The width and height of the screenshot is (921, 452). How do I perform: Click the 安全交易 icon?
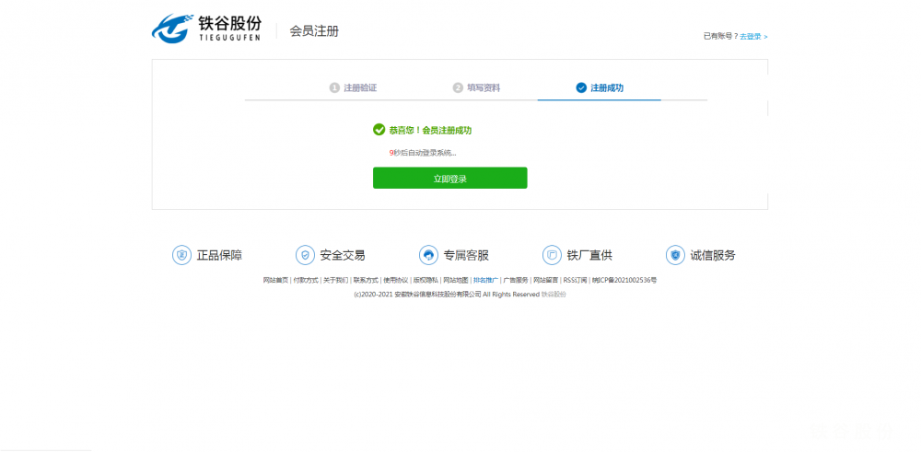(305, 255)
